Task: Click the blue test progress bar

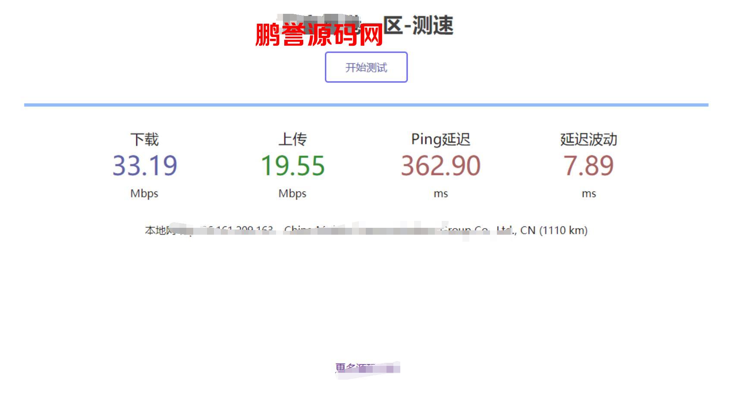Action: 366,105
